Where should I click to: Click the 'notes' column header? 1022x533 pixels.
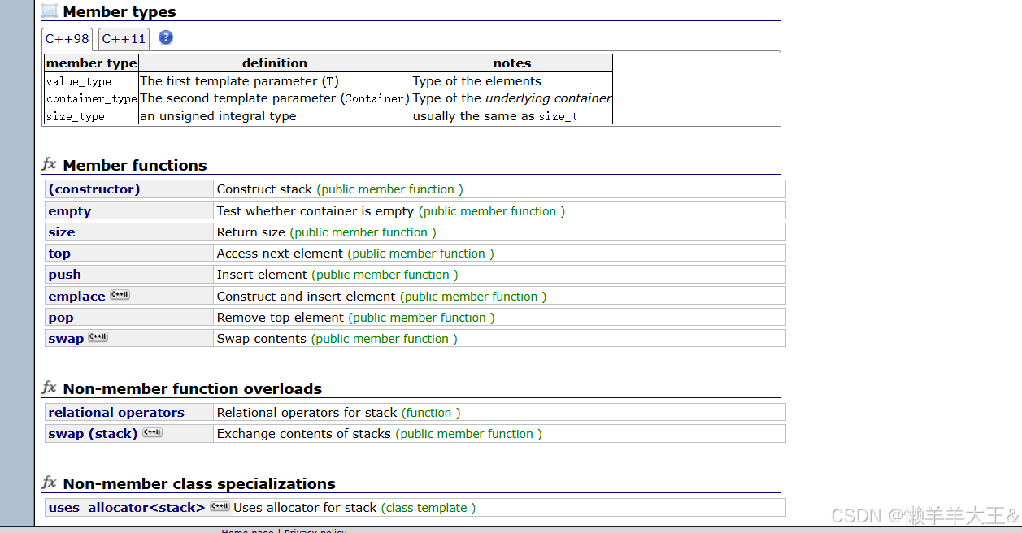tap(512, 63)
